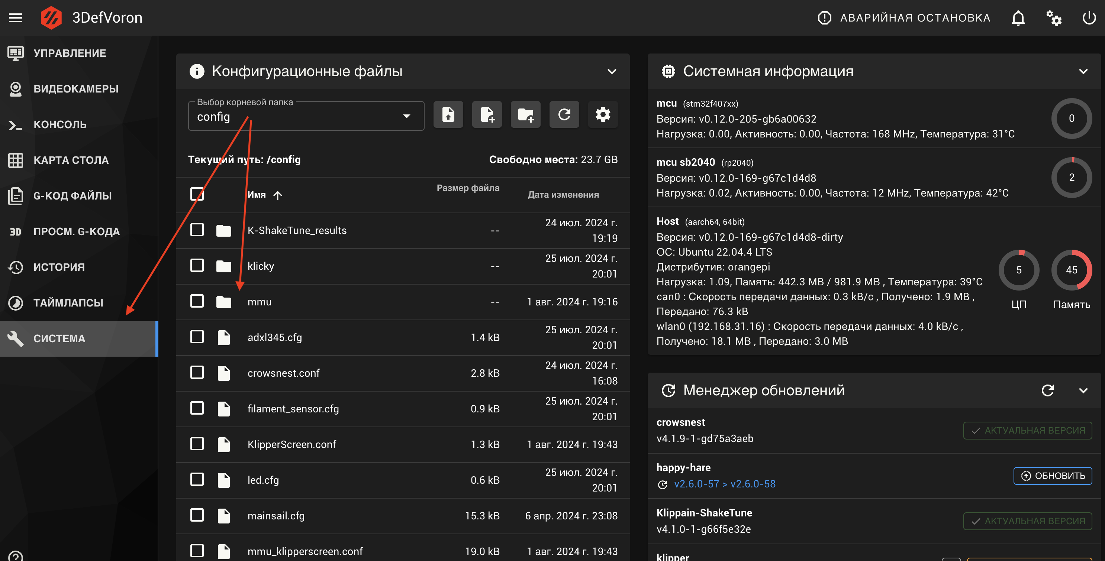Screen dimensions: 1105x561
Task: Create a new file in config
Action: pyautogui.click(x=487, y=114)
